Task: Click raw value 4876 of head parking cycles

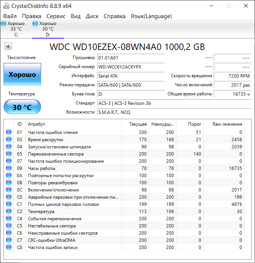Action: (x=237, y=204)
